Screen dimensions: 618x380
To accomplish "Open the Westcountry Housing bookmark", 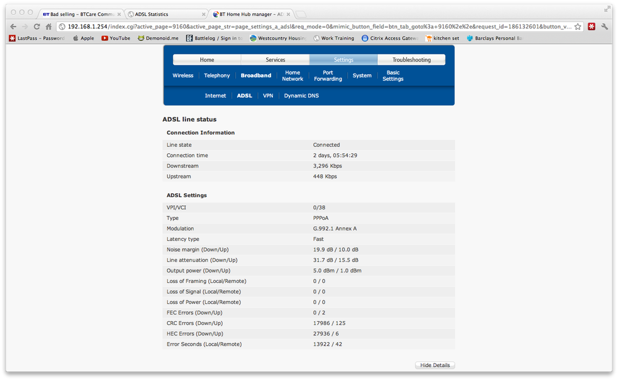I will point(278,38).
